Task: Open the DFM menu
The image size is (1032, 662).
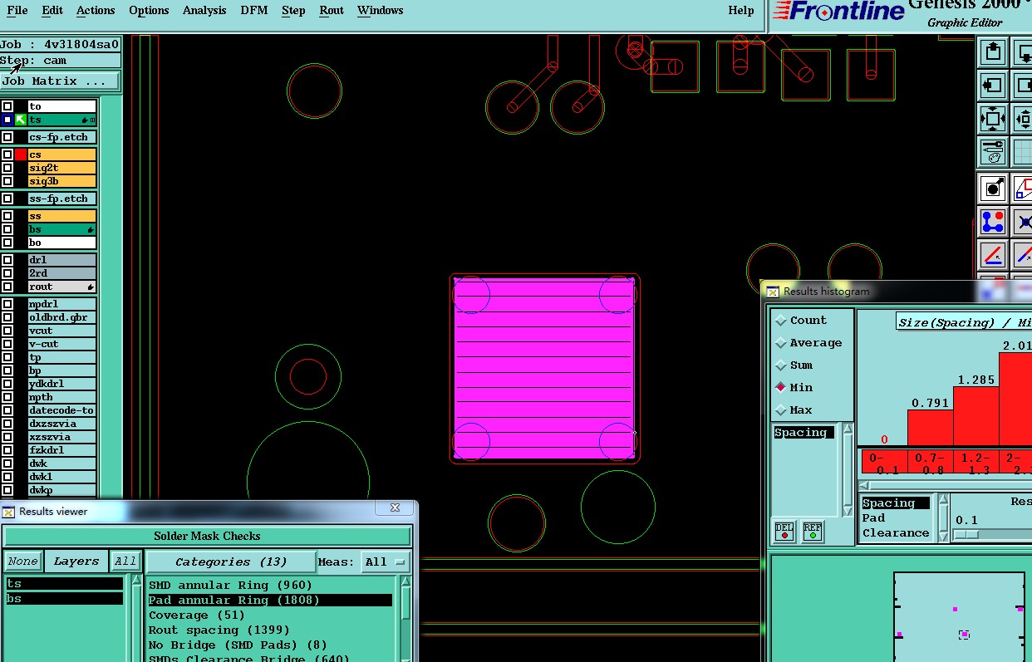Action: pyautogui.click(x=254, y=10)
